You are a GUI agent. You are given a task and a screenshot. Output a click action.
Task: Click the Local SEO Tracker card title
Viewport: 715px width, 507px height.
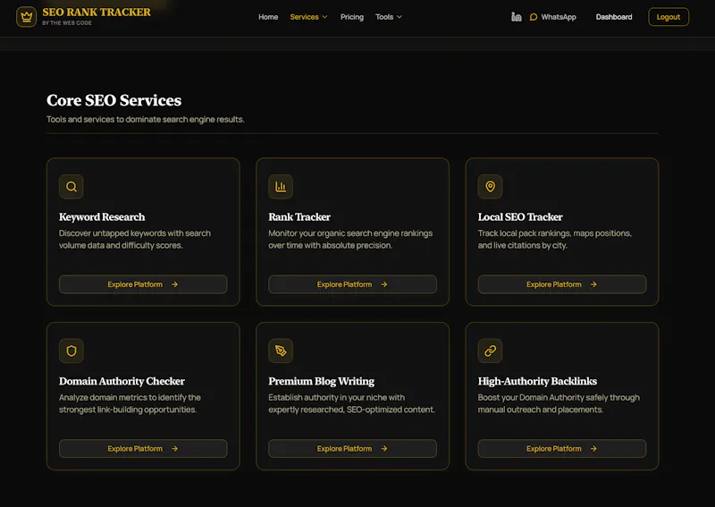[520, 216]
